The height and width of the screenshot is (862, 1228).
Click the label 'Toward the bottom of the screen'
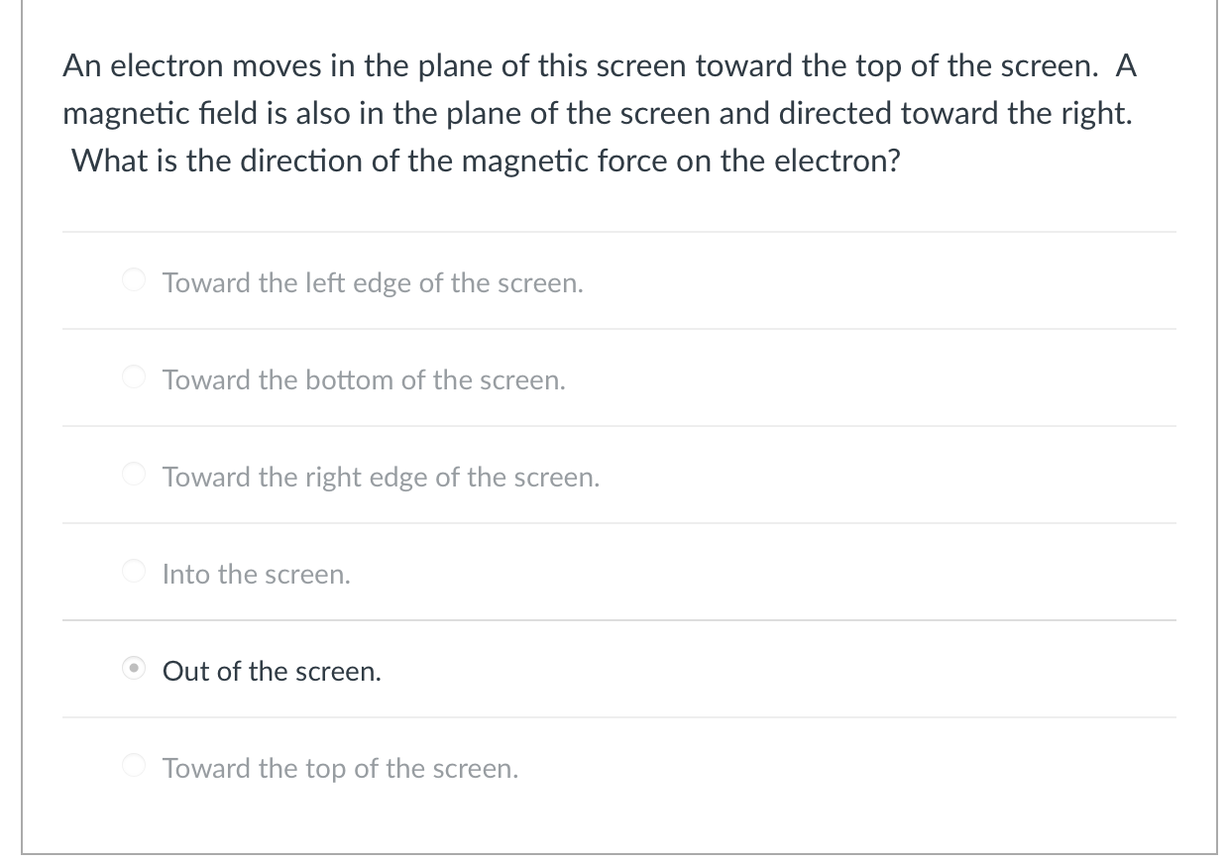364,379
